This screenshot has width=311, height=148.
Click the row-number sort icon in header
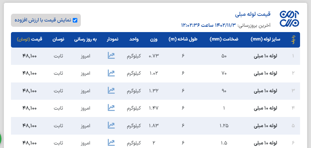click(x=293, y=39)
